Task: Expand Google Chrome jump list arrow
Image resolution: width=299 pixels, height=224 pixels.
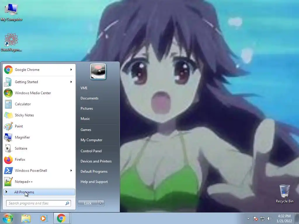Action: click(x=71, y=70)
